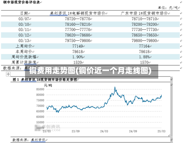Click chart caption 图1 卓创资讯 1#现货铜市场价格走势图
This screenshot has width=184, height=143.
[x=45, y=80]
